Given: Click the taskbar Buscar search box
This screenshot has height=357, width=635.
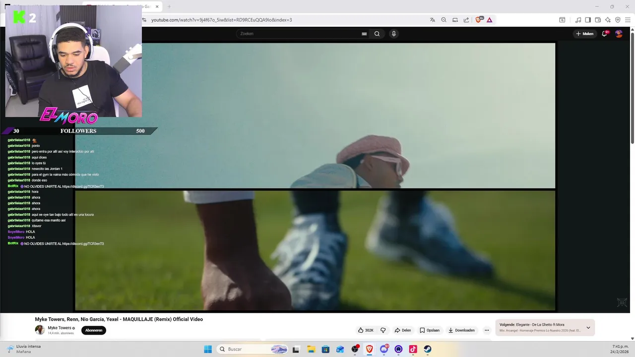Looking at the screenshot, I should pyautogui.click(x=253, y=349).
